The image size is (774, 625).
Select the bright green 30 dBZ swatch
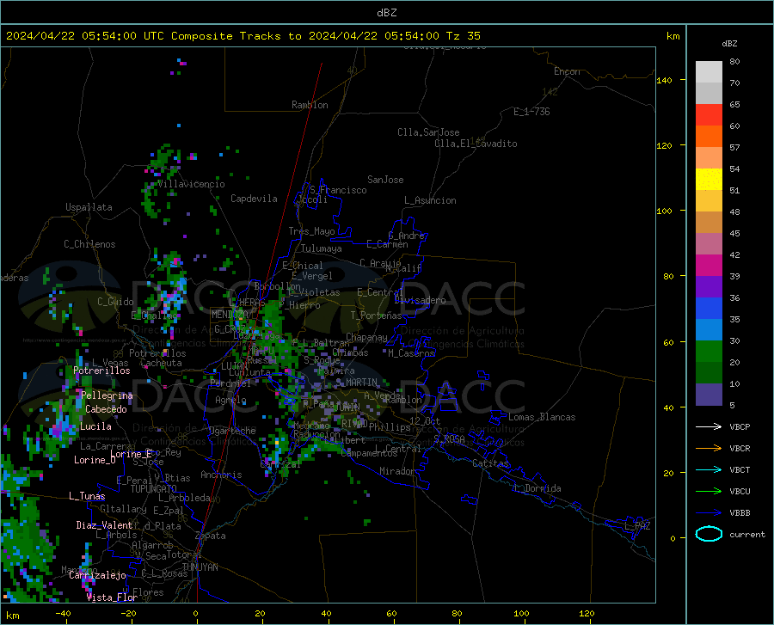click(709, 352)
